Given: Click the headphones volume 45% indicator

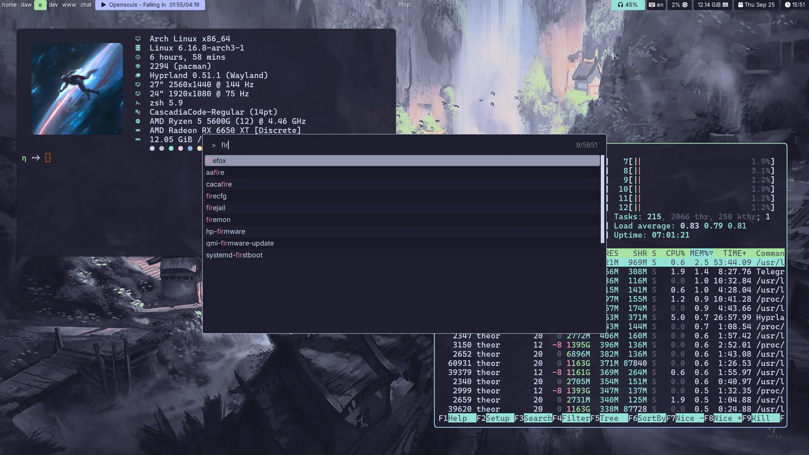Looking at the screenshot, I should tap(628, 5).
